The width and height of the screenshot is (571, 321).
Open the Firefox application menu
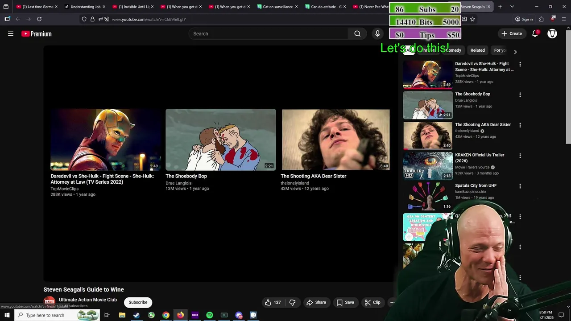(x=564, y=19)
